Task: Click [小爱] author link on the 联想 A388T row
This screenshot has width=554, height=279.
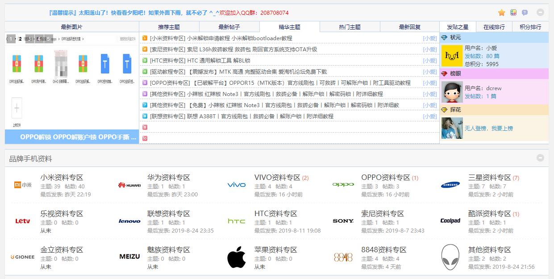Action: coord(429,117)
